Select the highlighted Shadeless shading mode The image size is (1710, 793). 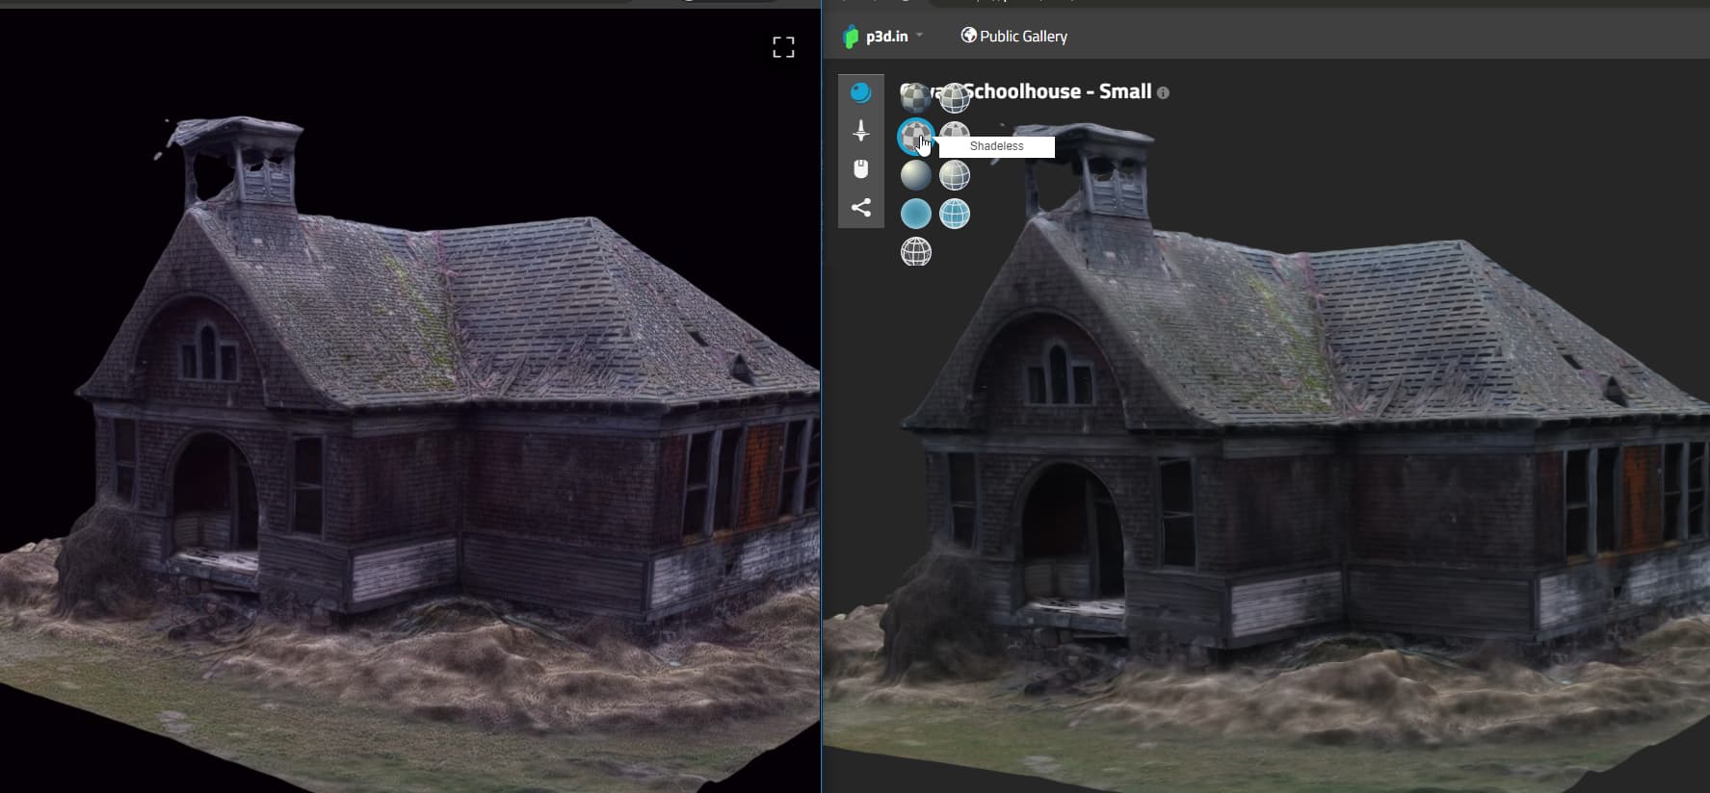914,137
